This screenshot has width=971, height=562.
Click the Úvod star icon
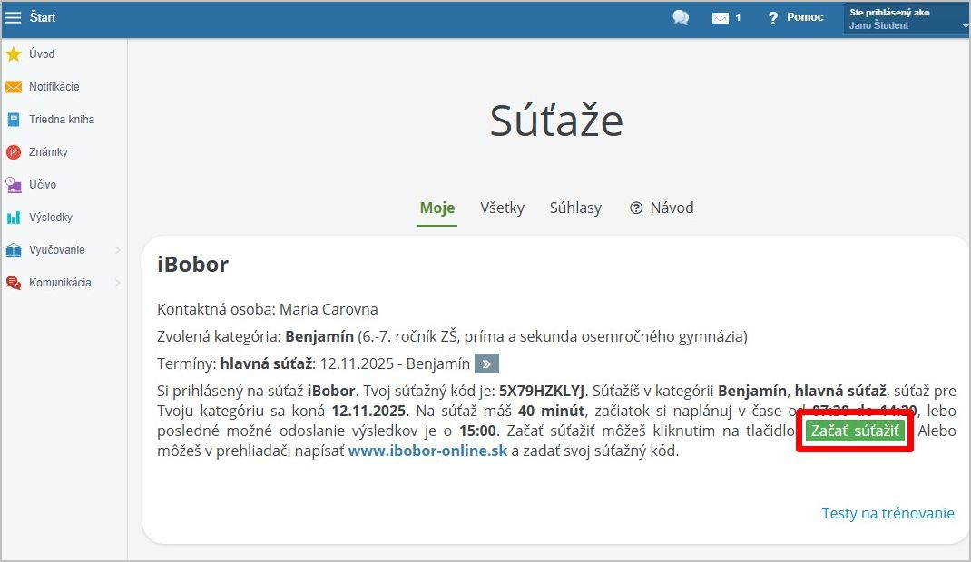pos(14,54)
